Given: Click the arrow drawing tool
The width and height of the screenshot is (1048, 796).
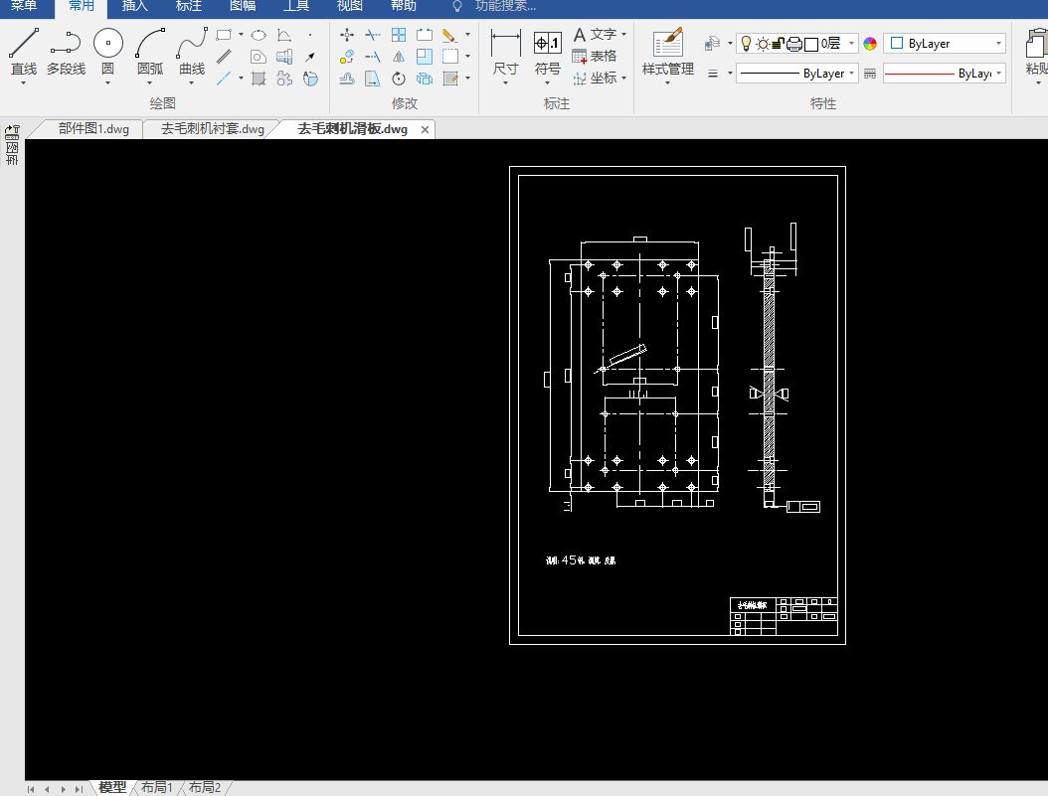Looking at the screenshot, I should coord(310,57).
